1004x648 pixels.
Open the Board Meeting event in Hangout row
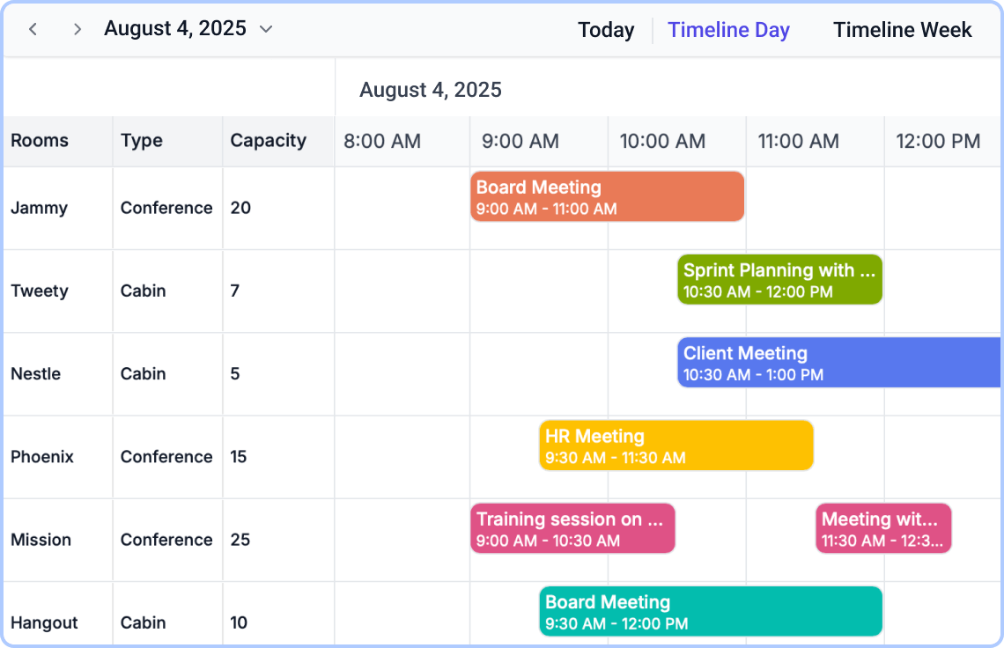[x=710, y=611]
